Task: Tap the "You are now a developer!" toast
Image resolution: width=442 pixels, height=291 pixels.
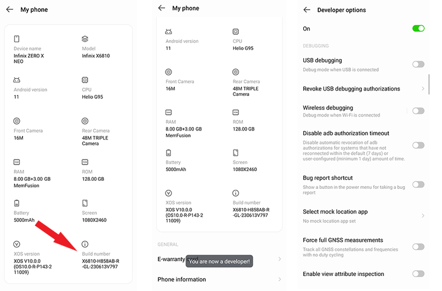Action: 219,262
